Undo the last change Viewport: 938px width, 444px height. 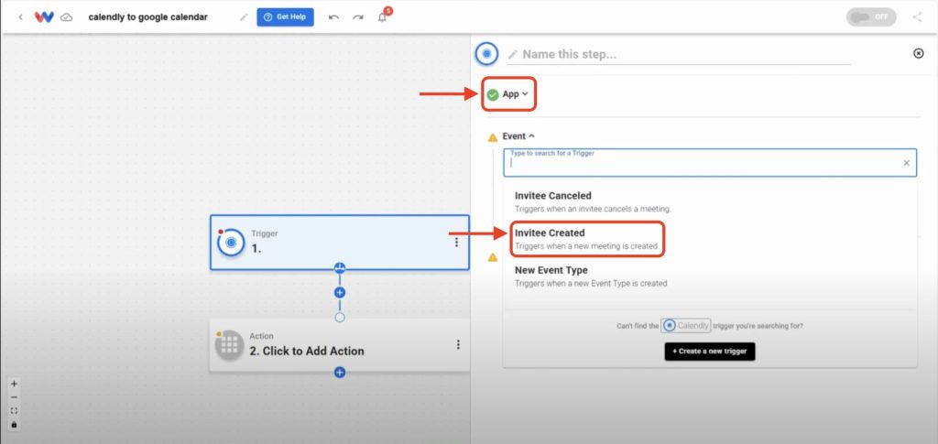pos(333,17)
